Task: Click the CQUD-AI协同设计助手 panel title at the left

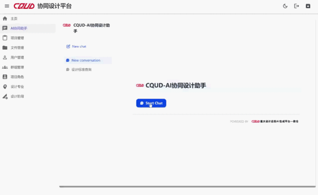Action: pyautogui.click(x=91, y=28)
